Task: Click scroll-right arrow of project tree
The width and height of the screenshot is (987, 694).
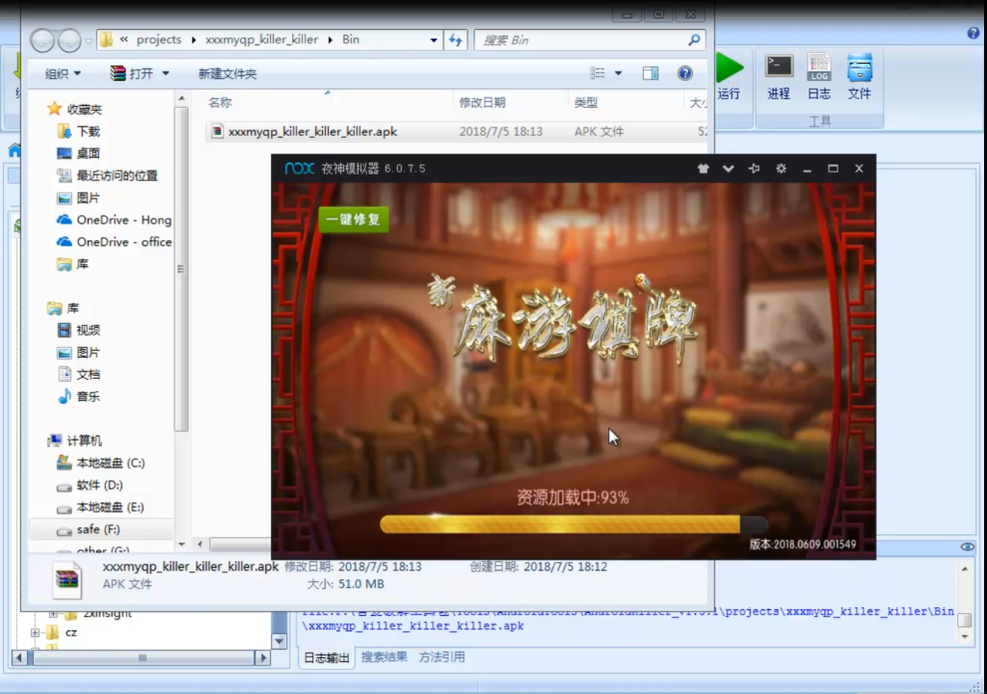Action: pyautogui.click(x=264, y=657)
